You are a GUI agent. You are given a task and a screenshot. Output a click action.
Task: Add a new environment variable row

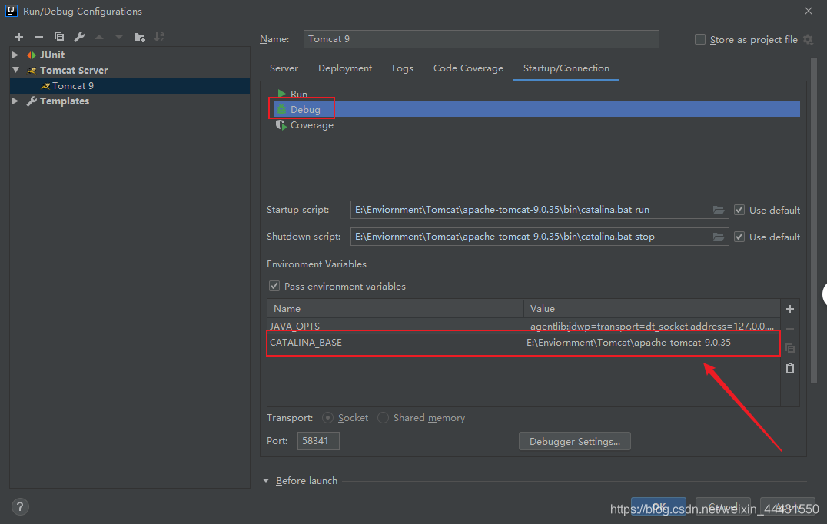789,308
